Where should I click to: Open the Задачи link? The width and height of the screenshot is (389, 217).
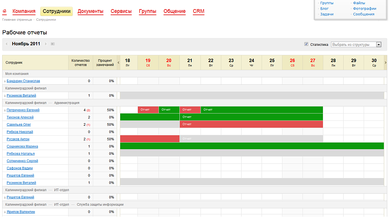pyautogui.click(x=327, y=14)
